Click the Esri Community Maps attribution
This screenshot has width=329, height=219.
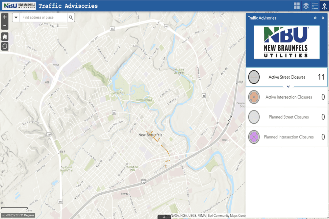[x=227, y=215]
